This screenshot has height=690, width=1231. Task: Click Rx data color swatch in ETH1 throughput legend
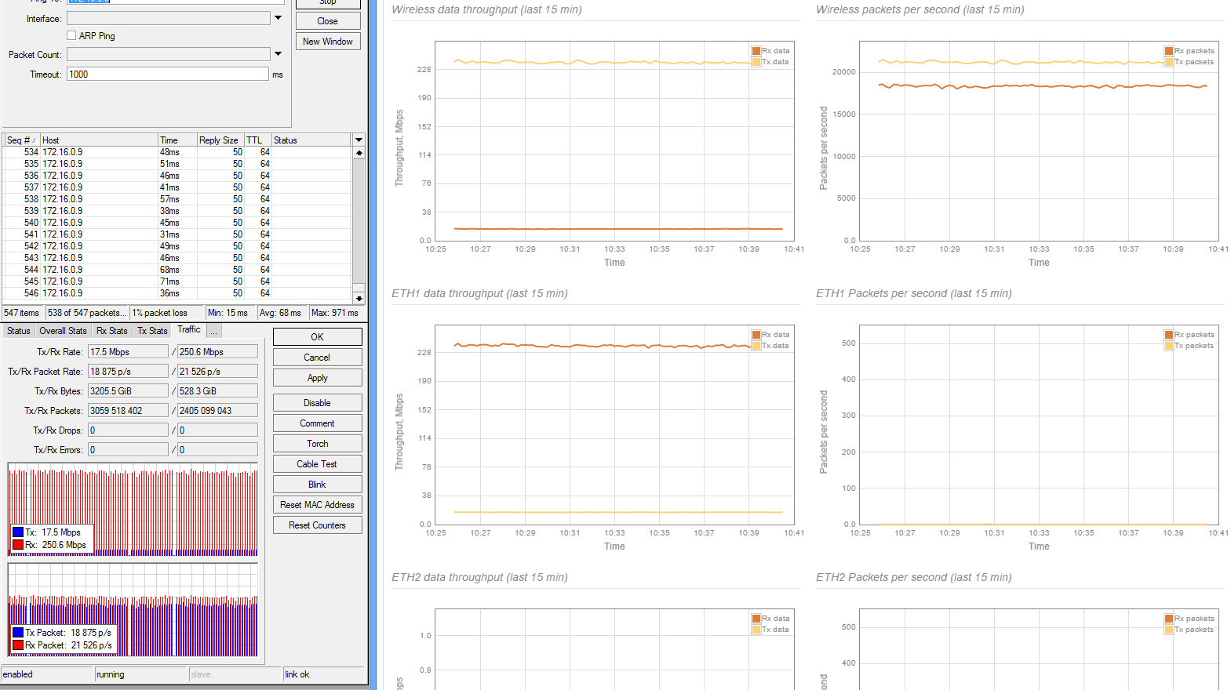coord(756,335)
